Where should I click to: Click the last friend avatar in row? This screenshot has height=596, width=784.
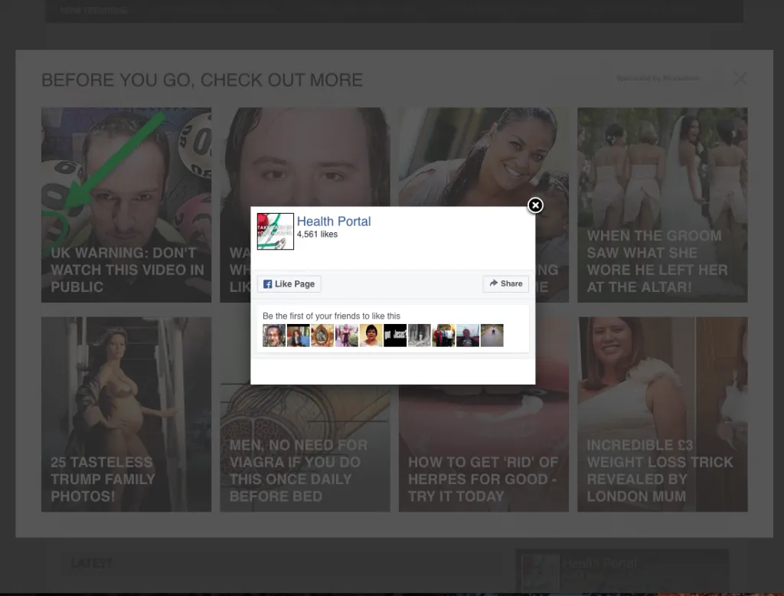click(492, 336)
